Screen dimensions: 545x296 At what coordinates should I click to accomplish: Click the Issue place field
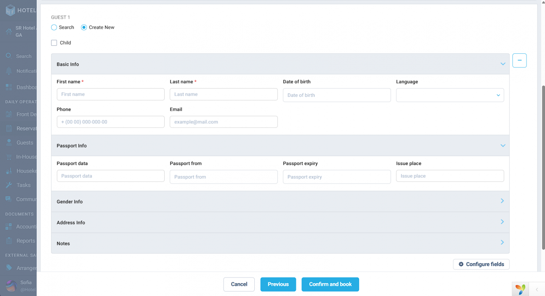[450, 176]
